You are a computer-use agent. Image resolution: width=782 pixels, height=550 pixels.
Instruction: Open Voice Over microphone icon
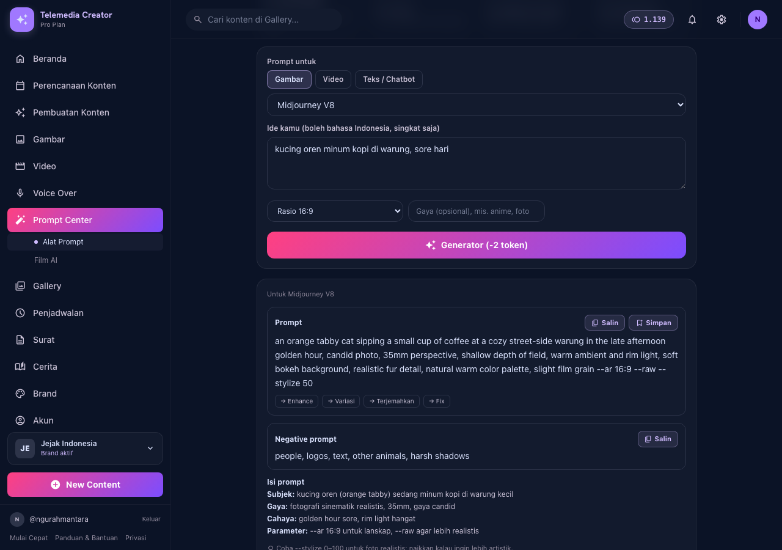coord(20,193)
